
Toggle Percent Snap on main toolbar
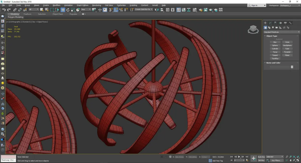(121, 10)
